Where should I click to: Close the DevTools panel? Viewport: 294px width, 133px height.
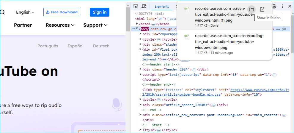tap(290, 6)
